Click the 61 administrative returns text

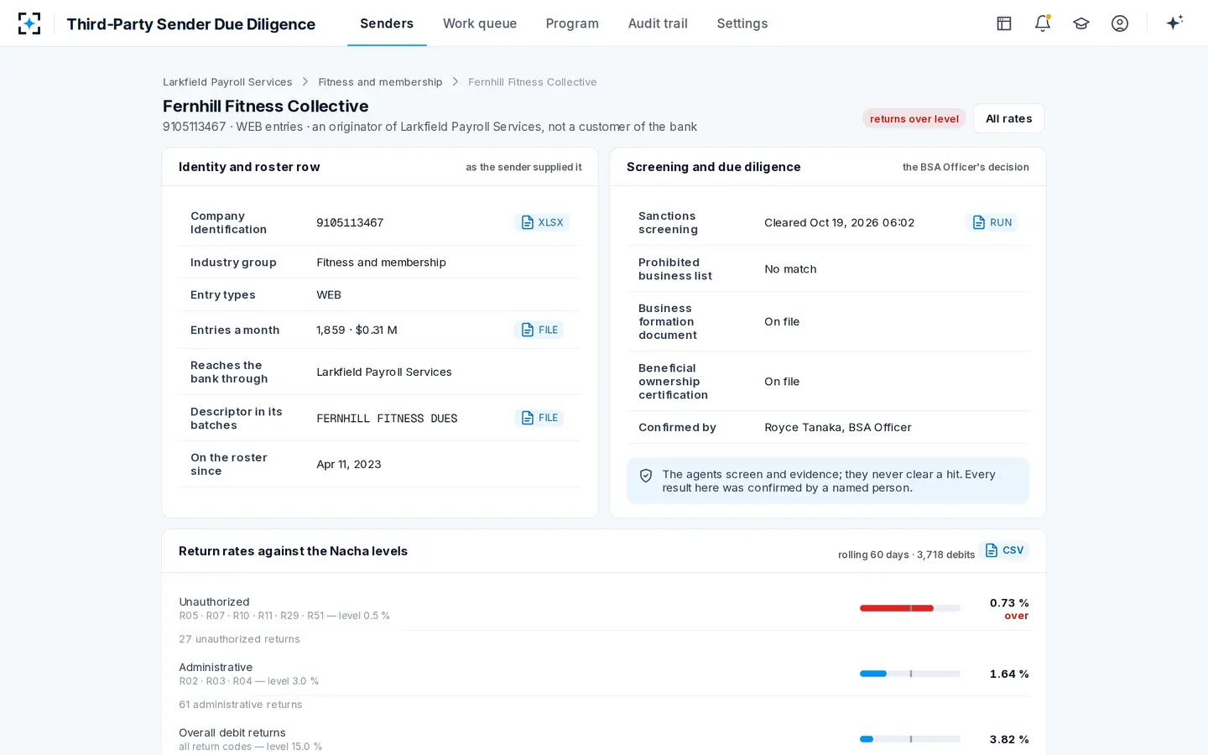tap(240, 705)
